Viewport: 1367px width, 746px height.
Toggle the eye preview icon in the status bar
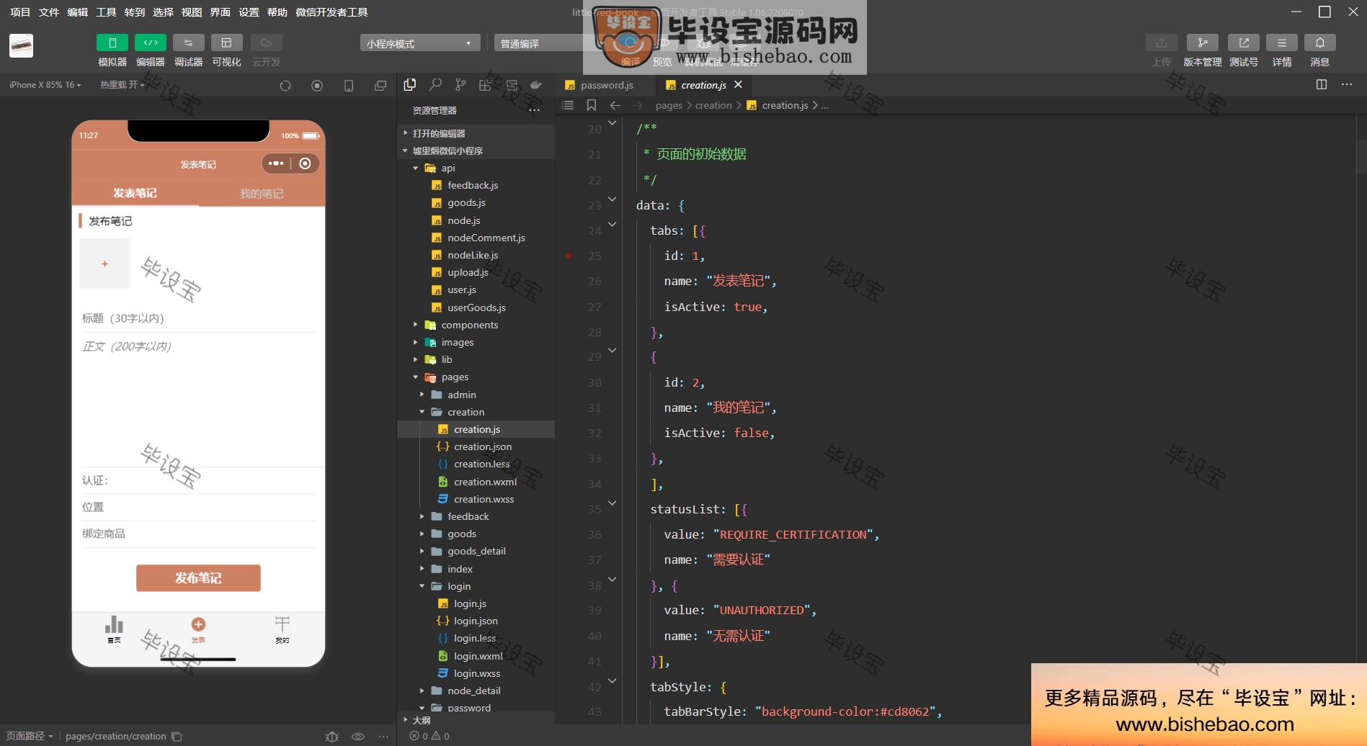(358, 737)
